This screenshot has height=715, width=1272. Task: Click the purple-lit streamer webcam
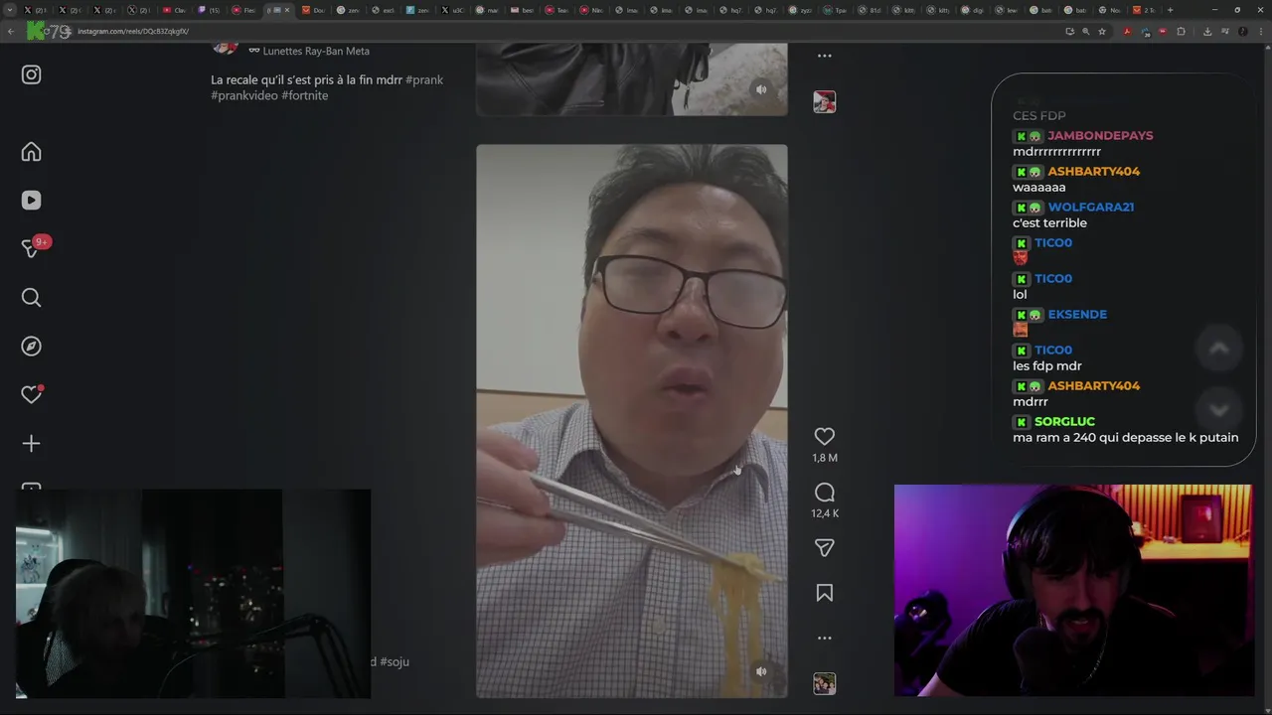click(1073, 590)
